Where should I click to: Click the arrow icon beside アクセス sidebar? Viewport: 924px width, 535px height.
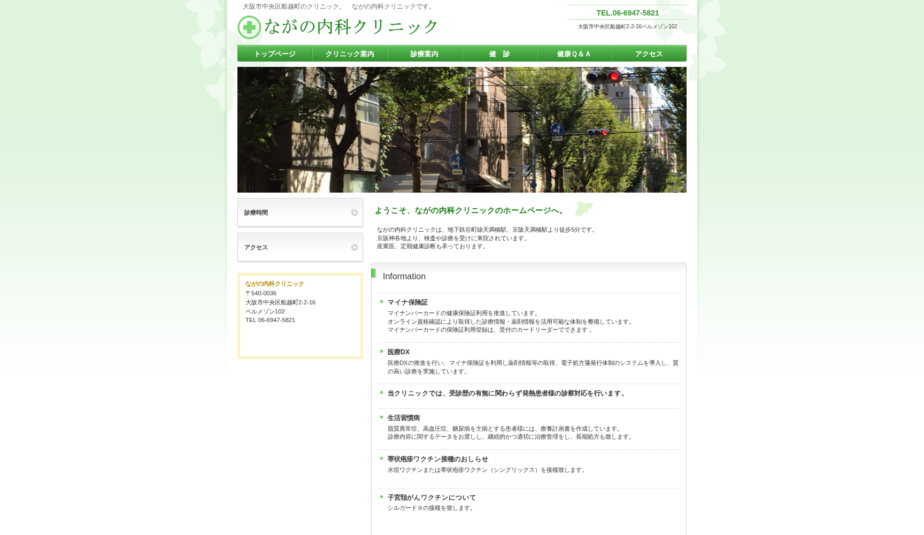click(355, 247)
